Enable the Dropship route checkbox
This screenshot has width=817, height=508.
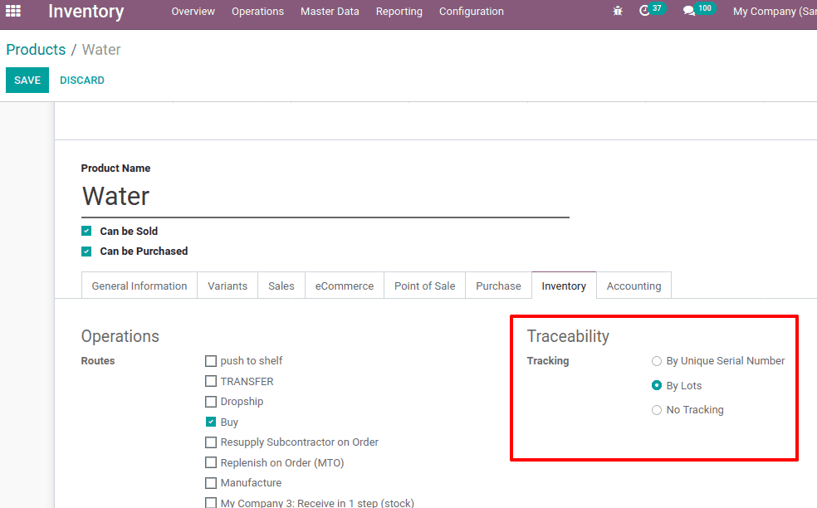point(211,402)
